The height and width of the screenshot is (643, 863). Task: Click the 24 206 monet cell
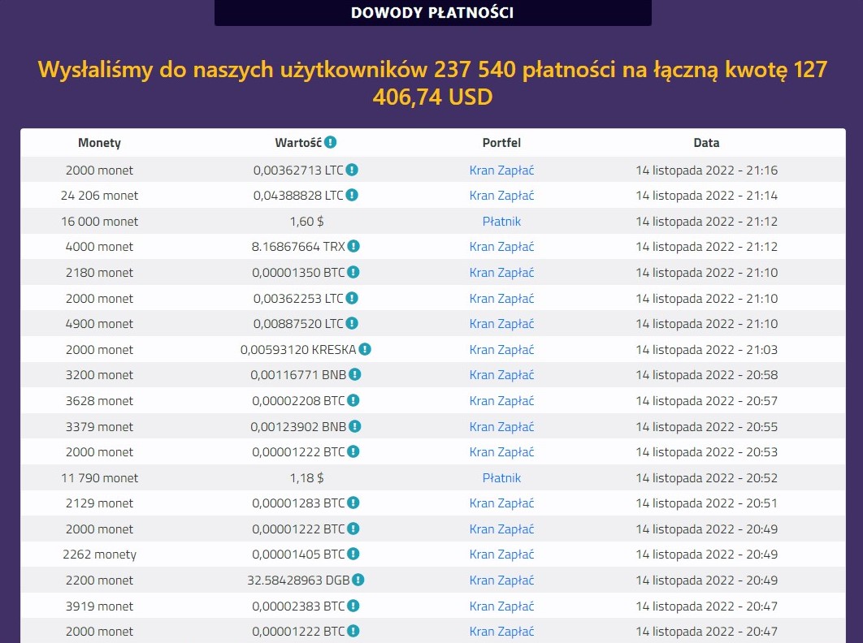coord(100,196)
